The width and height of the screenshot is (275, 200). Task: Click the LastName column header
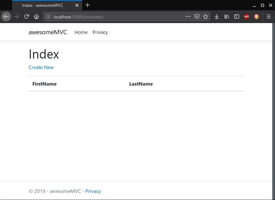141,84
